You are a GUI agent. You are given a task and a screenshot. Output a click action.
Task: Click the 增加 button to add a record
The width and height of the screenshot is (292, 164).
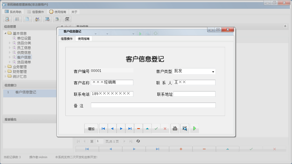point(91,128)
